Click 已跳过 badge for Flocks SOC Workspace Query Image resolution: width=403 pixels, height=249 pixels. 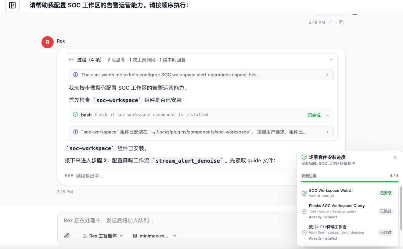click(x=386, y=211)
